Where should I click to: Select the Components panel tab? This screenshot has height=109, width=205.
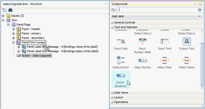[120, 4]
